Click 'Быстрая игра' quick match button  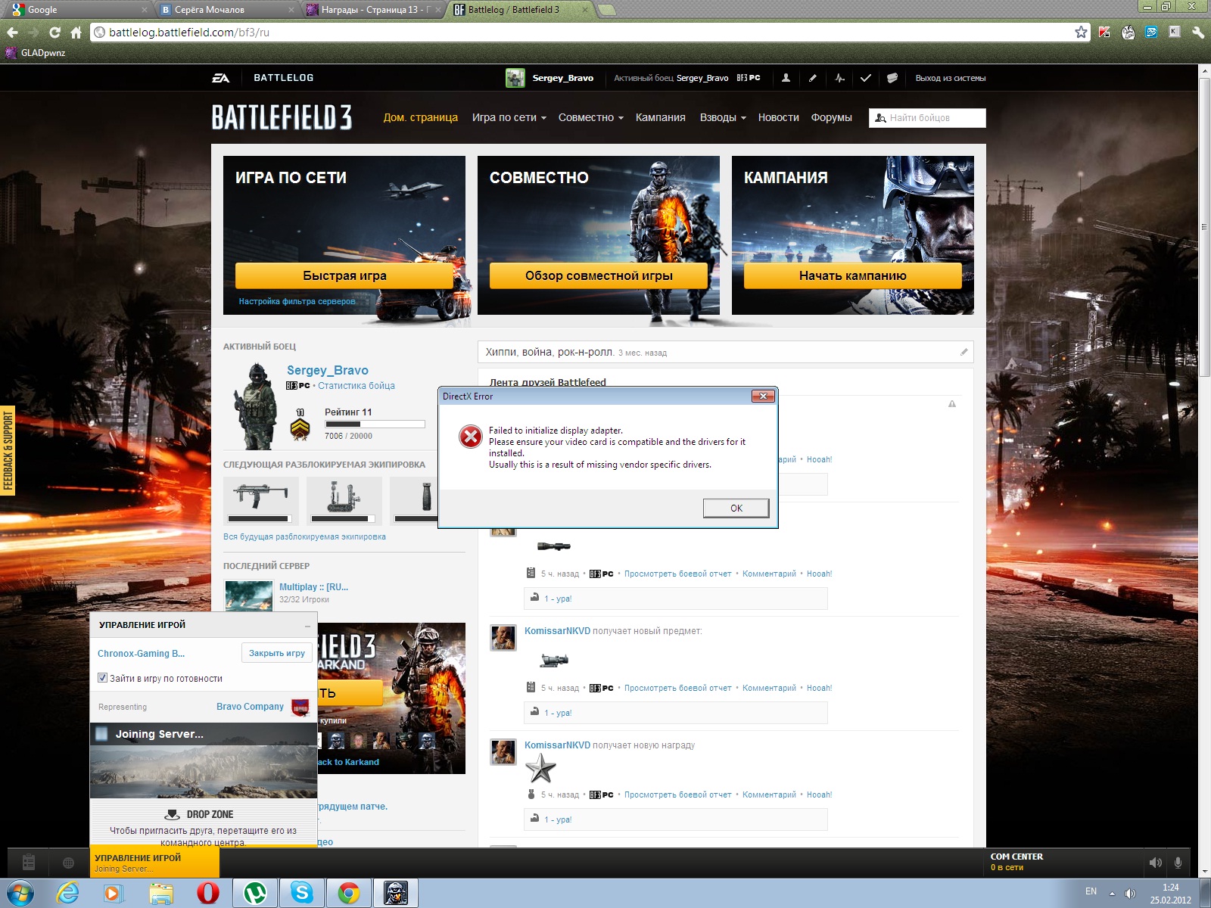tap(344, 275)
